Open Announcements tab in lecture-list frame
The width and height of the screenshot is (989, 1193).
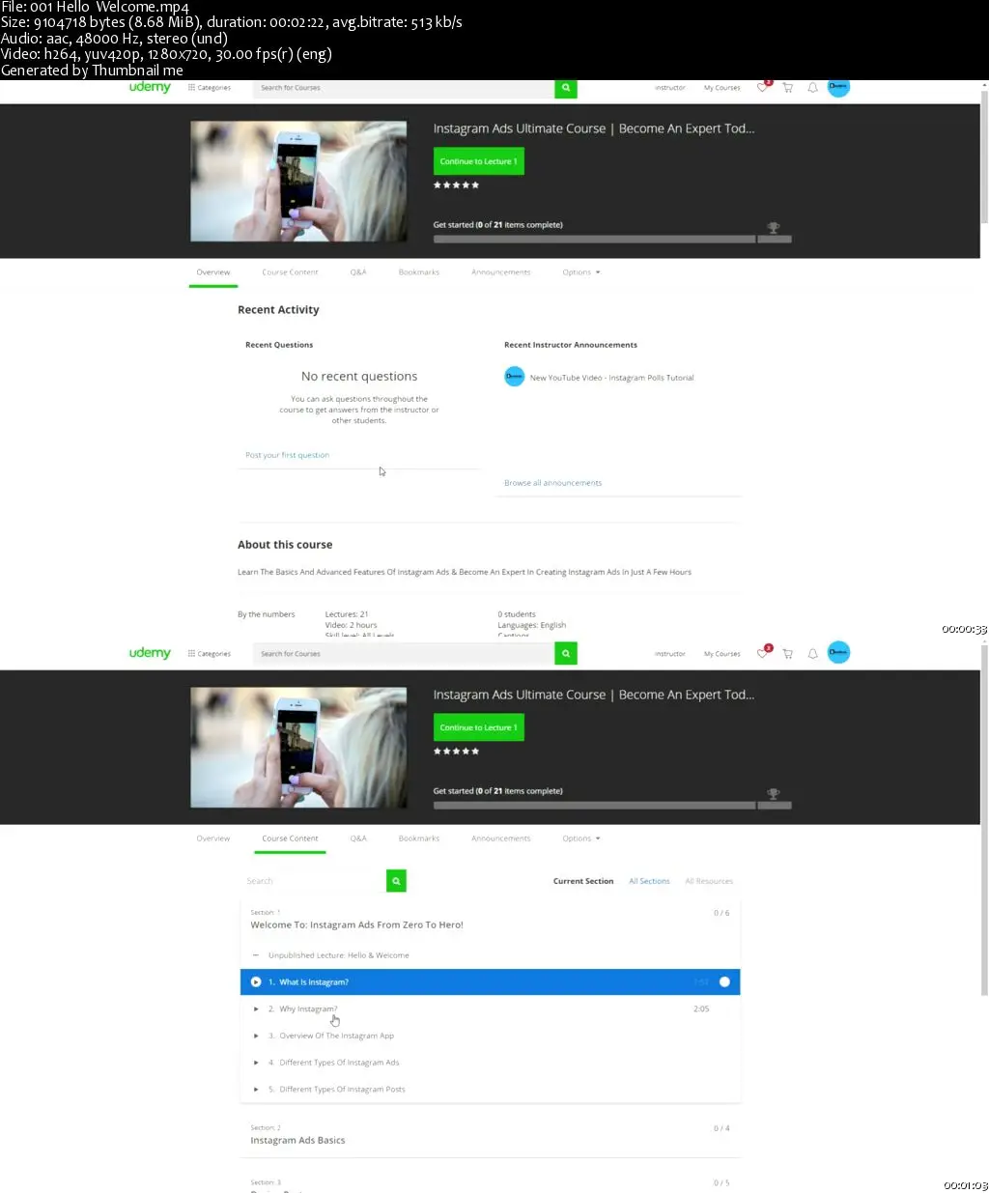[501, 838]
